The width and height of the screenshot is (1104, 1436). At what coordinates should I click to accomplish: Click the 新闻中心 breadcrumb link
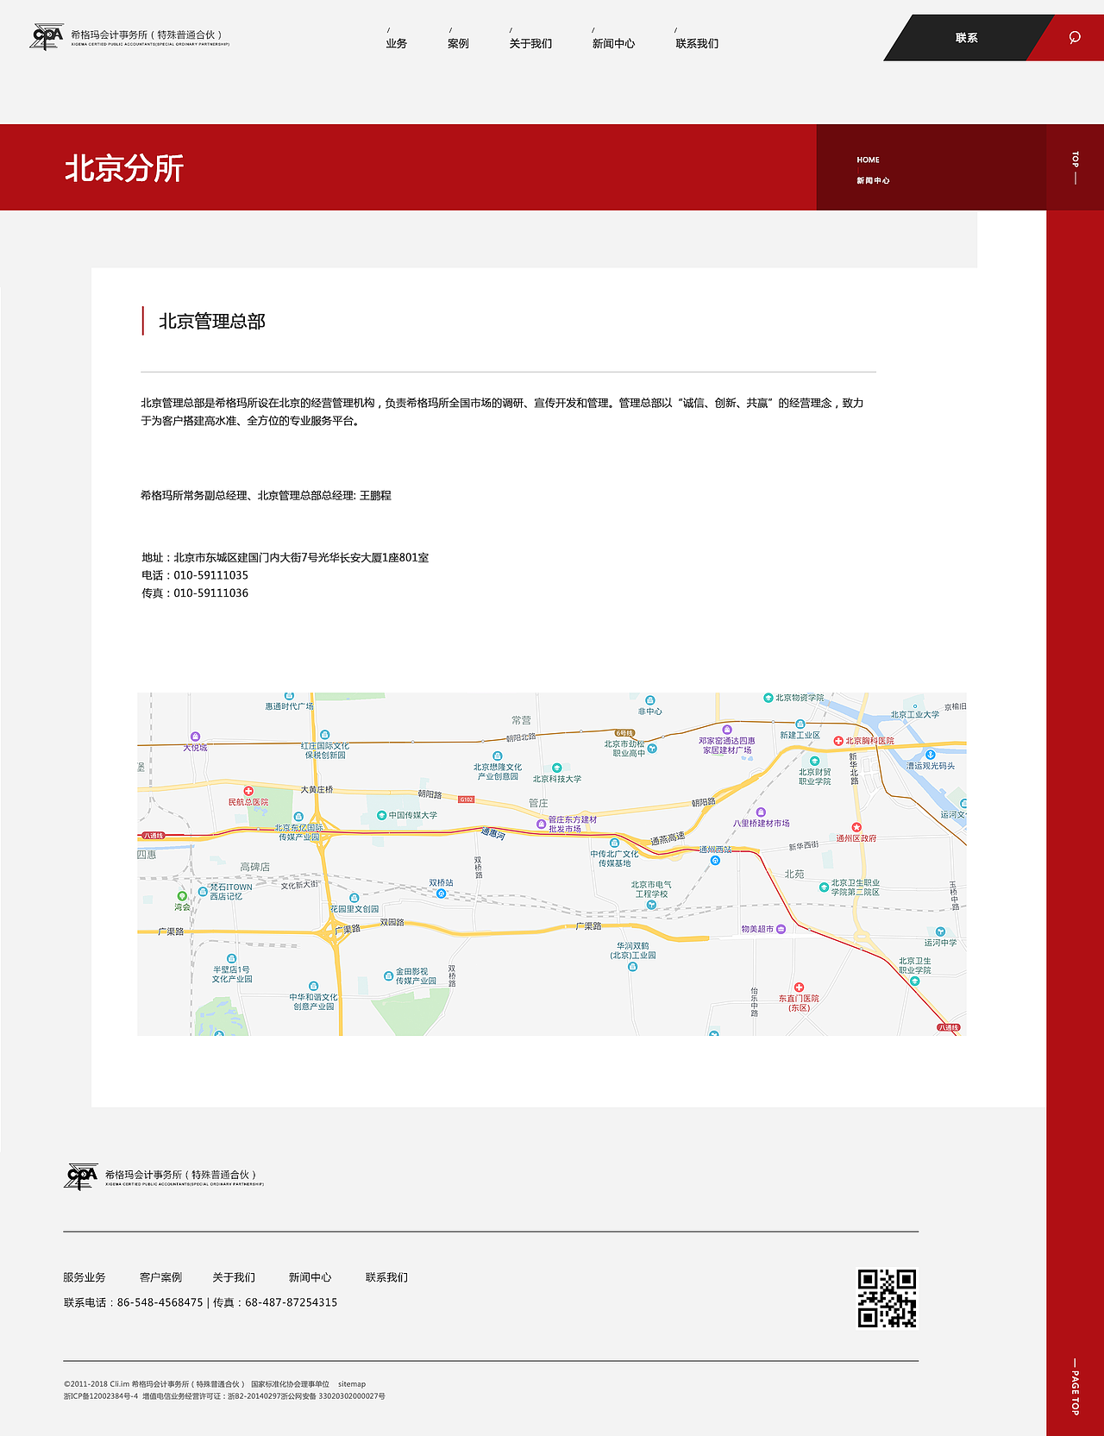(x=873, y=180)
